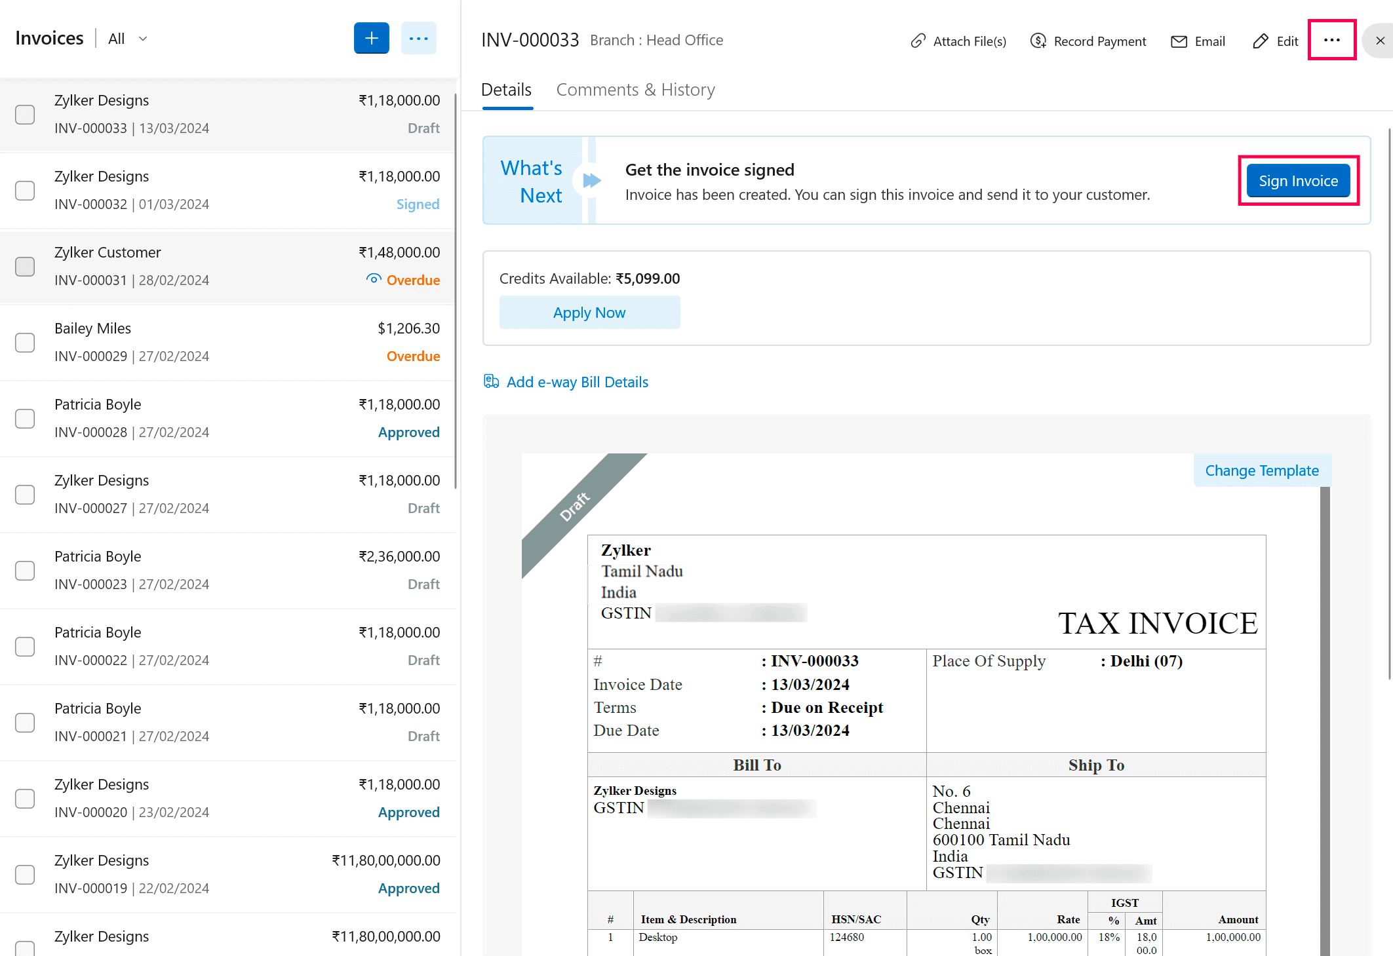Create a new invoice with the plus button

tap(371, 38)
